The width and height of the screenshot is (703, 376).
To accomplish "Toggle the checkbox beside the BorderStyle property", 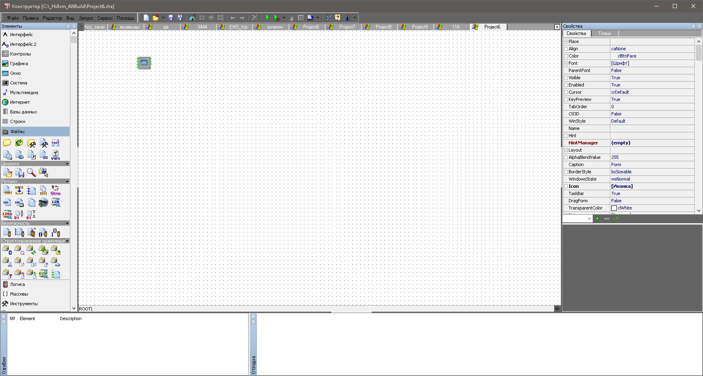I will tap(566, 172).
